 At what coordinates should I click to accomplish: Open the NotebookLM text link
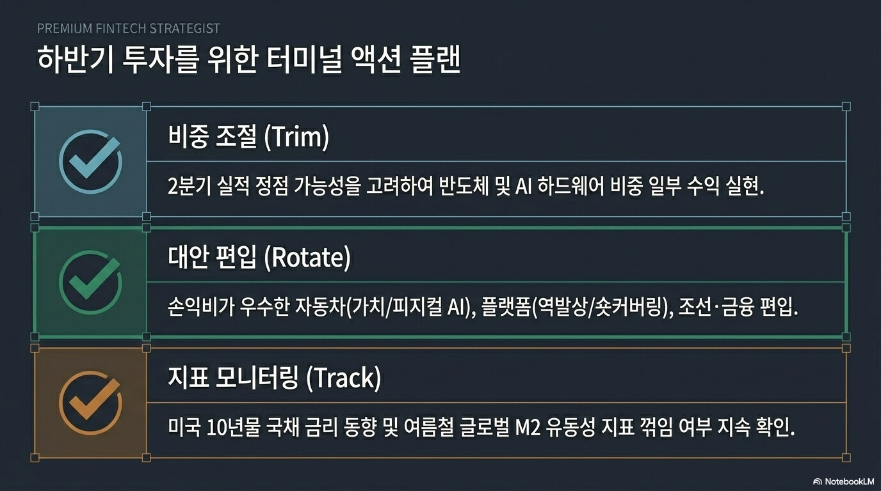pos(849,481)
